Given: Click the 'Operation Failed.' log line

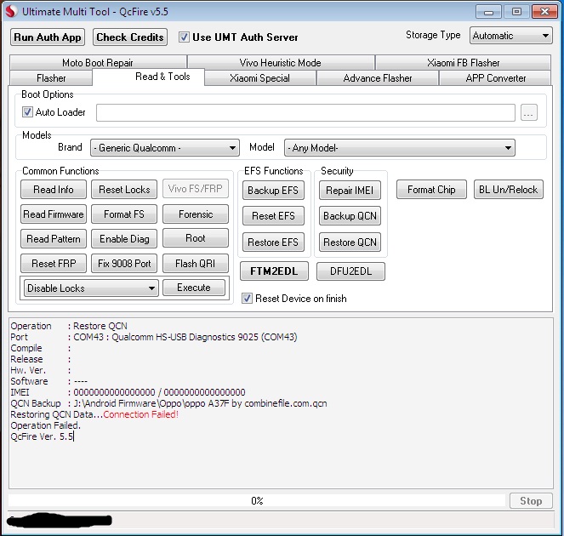Looking at the screenshot, I should (x=46, y=425).
